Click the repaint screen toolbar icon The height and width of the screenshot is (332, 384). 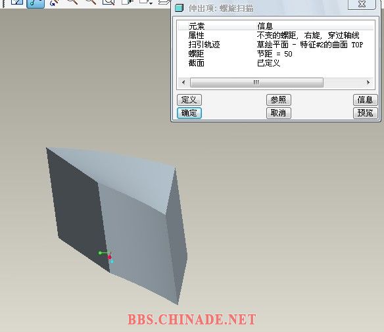coord(17,2)
